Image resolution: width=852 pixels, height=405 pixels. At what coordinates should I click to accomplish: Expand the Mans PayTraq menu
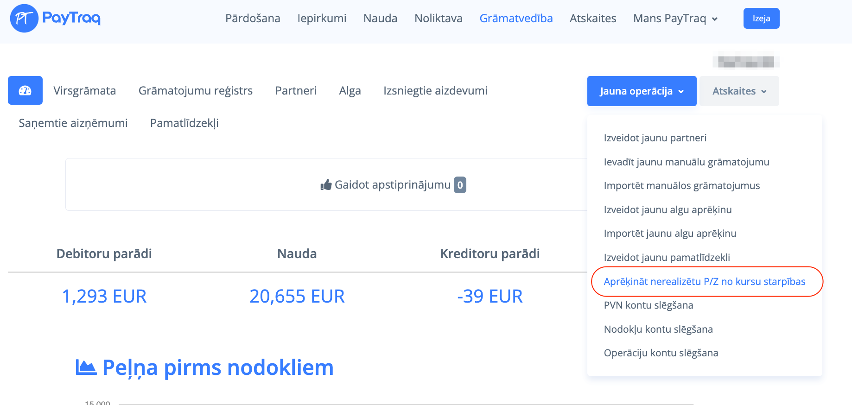[x=675, y=19]
